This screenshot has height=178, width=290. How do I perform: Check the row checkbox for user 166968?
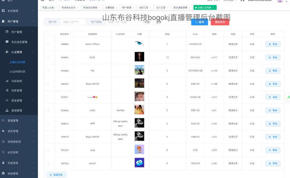click(48, 44)
